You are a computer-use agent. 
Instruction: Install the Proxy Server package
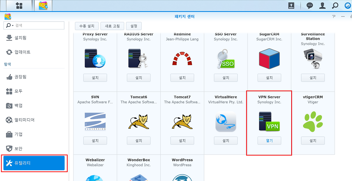point(95,78)
